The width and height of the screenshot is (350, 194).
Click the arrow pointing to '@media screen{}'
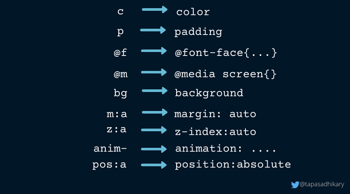click(x=154, y=72)
